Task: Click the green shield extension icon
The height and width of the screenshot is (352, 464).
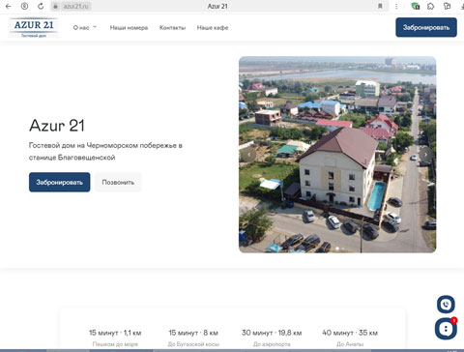Action: (416, 6)
